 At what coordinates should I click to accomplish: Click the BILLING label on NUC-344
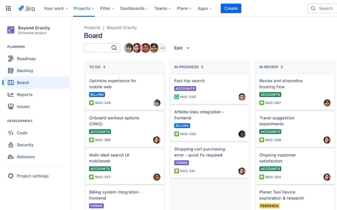tap(97, 94)
